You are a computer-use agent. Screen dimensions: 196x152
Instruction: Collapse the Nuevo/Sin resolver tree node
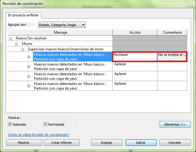[11, 39]
